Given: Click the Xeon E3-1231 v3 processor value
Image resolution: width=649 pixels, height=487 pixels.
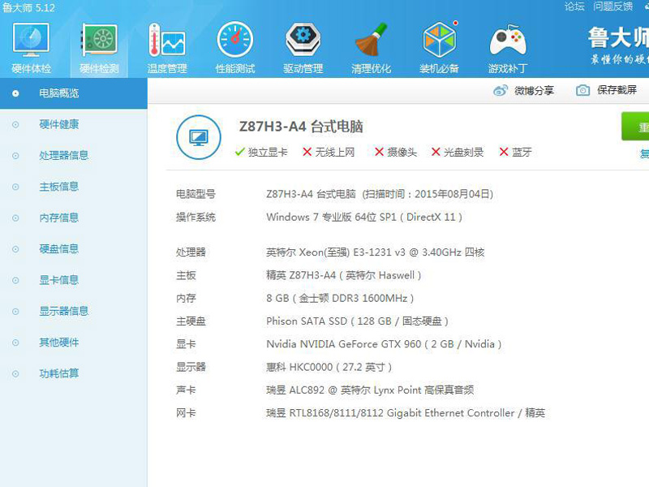Looking at the screenshot, I should (375, 252).
